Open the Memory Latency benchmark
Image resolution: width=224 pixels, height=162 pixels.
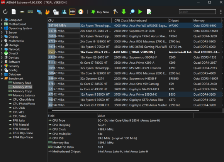coord(24,95)
